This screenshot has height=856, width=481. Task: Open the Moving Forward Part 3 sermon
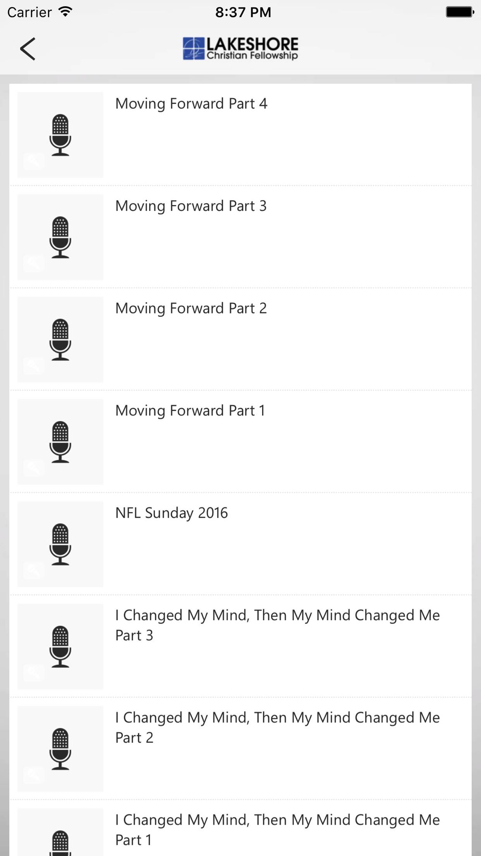click(x=190, y=206)
